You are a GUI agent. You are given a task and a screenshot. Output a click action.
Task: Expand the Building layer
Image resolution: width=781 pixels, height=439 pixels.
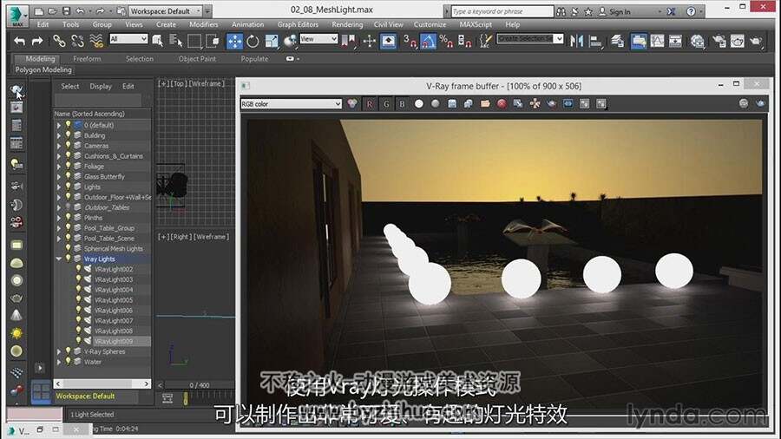point(59,135)
